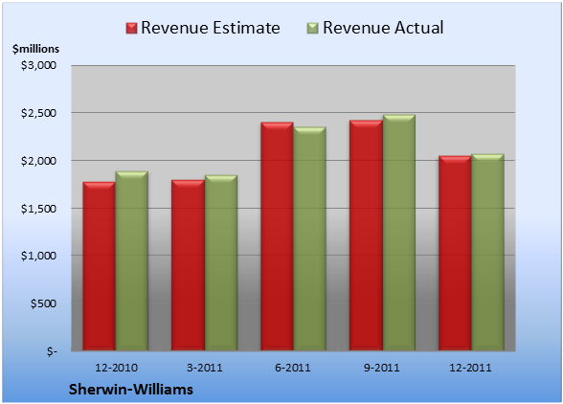Image resolution: width=563 pixels, height=404 pixels.
Task: Click the 3-2011 quarter label
Action: pyautogui.click(x=205, y=368)
